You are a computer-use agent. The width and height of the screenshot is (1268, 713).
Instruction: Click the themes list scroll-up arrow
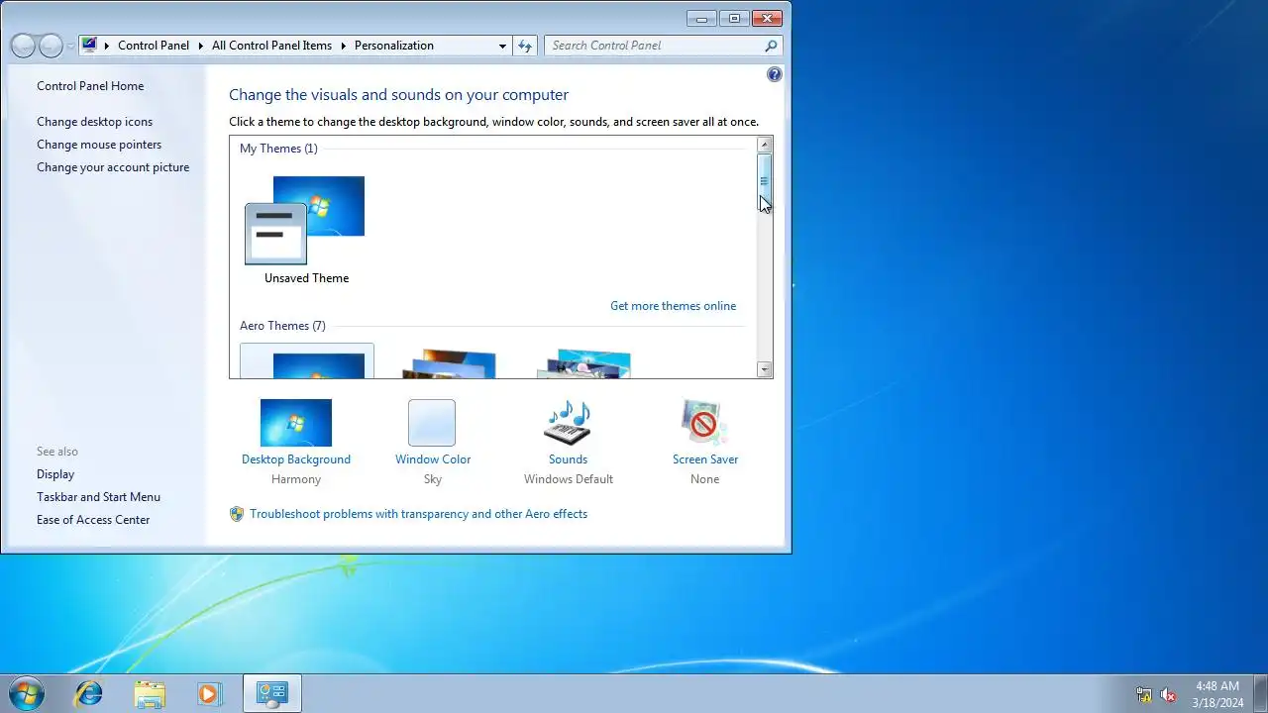coord(764,145)
